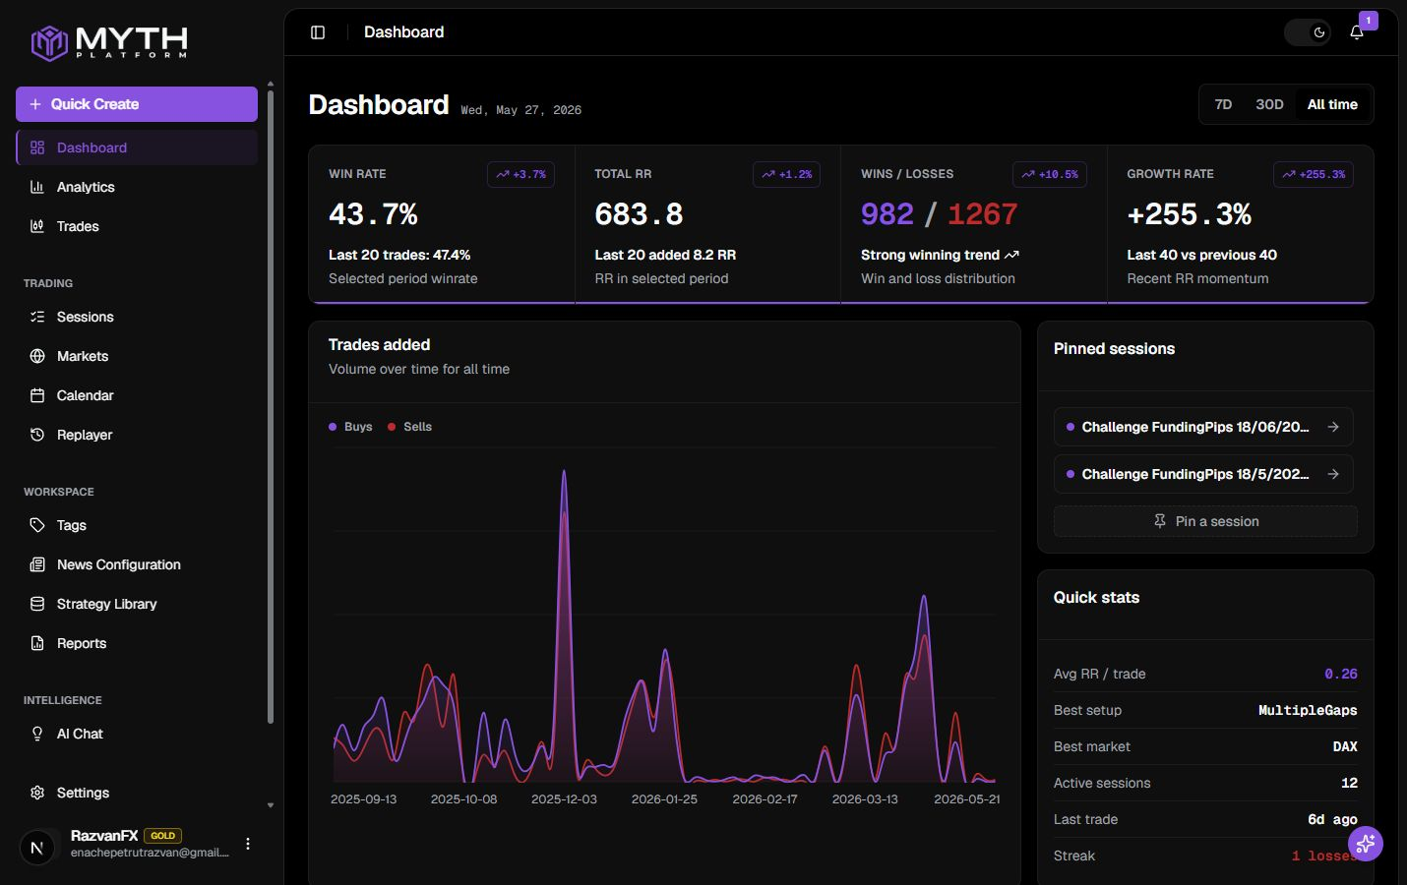1407x885 pixels.
Task: Click the Avg RR value 0.26
Action: (1340, 674)
